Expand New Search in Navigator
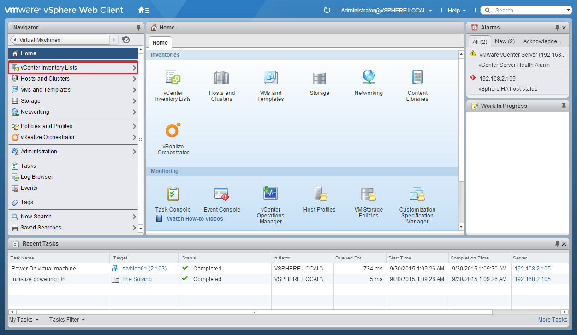Image resolution: width=577 pixels, height=335 pixels. [x=134, y=217]
